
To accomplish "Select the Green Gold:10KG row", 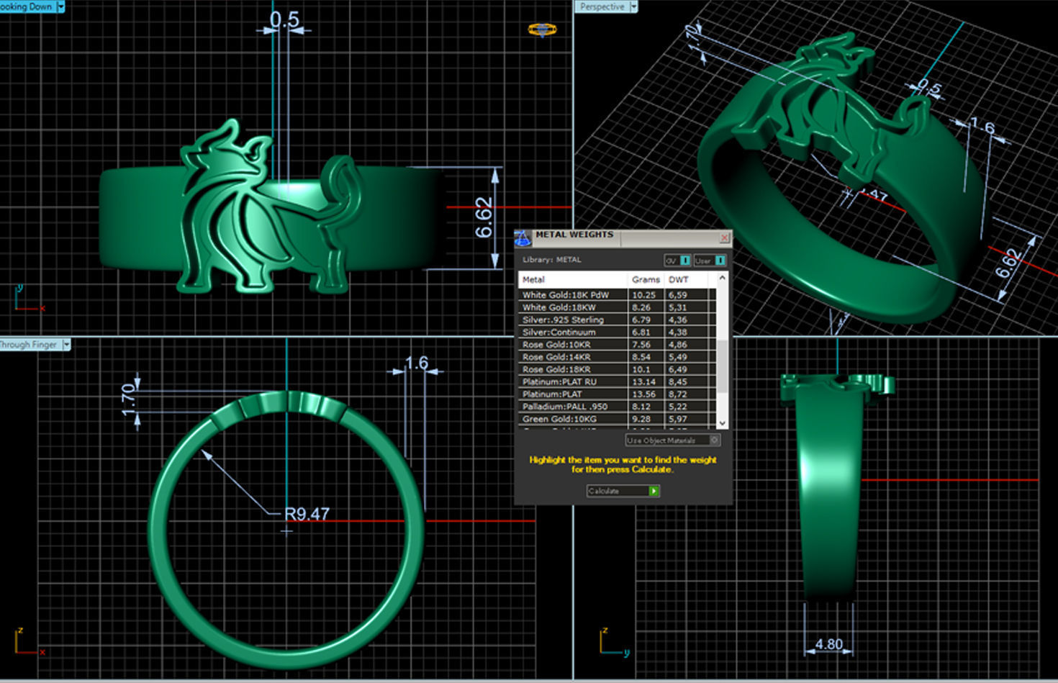I will pos(618,419).
